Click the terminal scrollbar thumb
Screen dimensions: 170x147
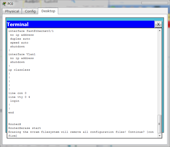159,124
